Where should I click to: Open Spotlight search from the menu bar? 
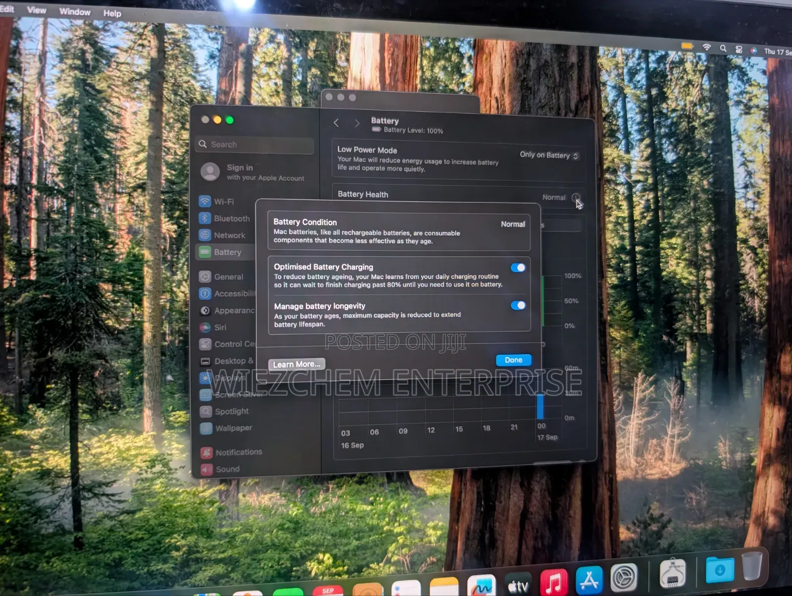723,48
